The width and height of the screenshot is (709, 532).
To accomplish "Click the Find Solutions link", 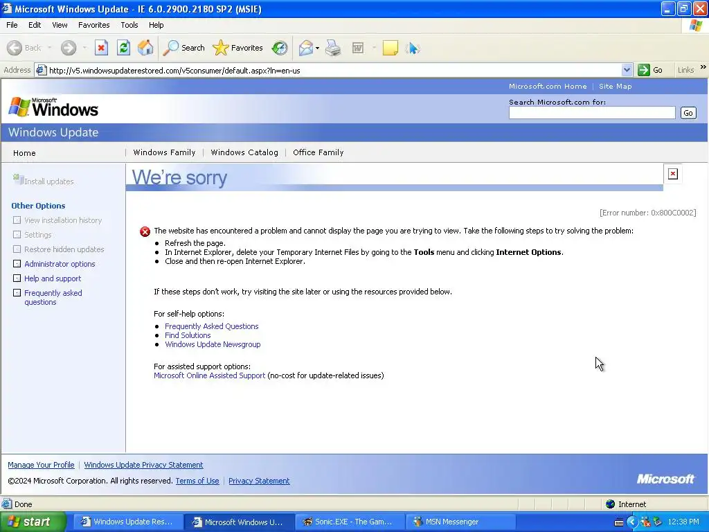I will [x=188, y=335].
